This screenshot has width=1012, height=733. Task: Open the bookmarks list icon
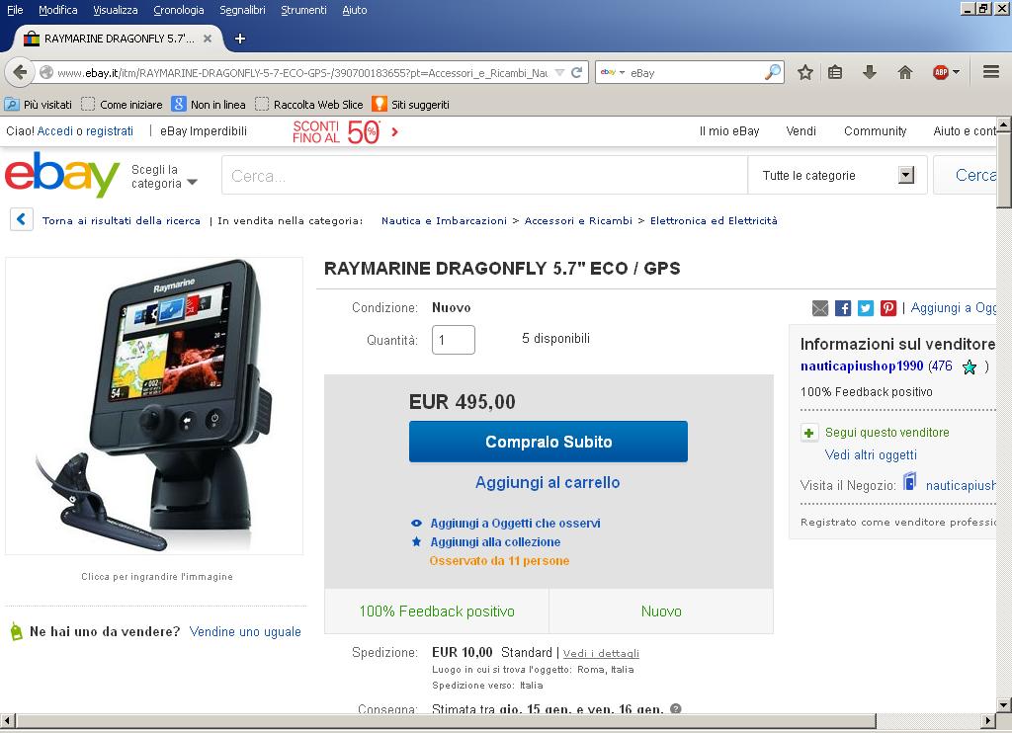pyautogui.click(x=835, y=72)
